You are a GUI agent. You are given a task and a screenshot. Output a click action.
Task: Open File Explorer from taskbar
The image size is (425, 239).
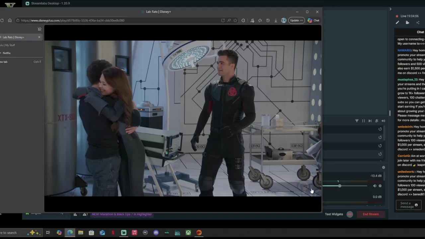[81, 233]
